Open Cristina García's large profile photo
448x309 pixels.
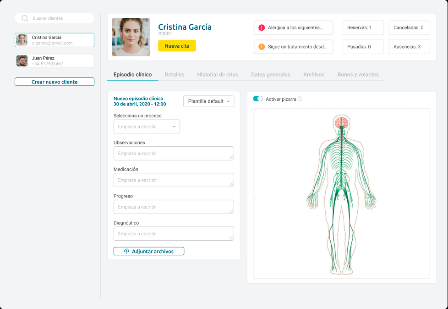[x=131, y=37]
